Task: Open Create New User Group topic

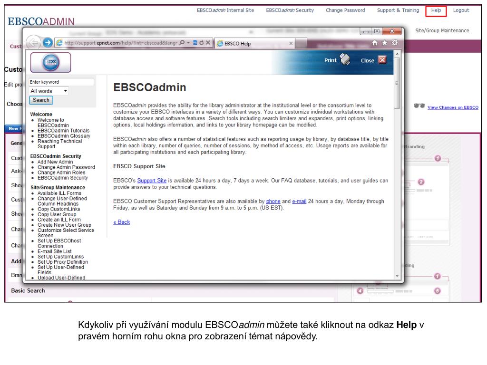Action: (64, 225)
